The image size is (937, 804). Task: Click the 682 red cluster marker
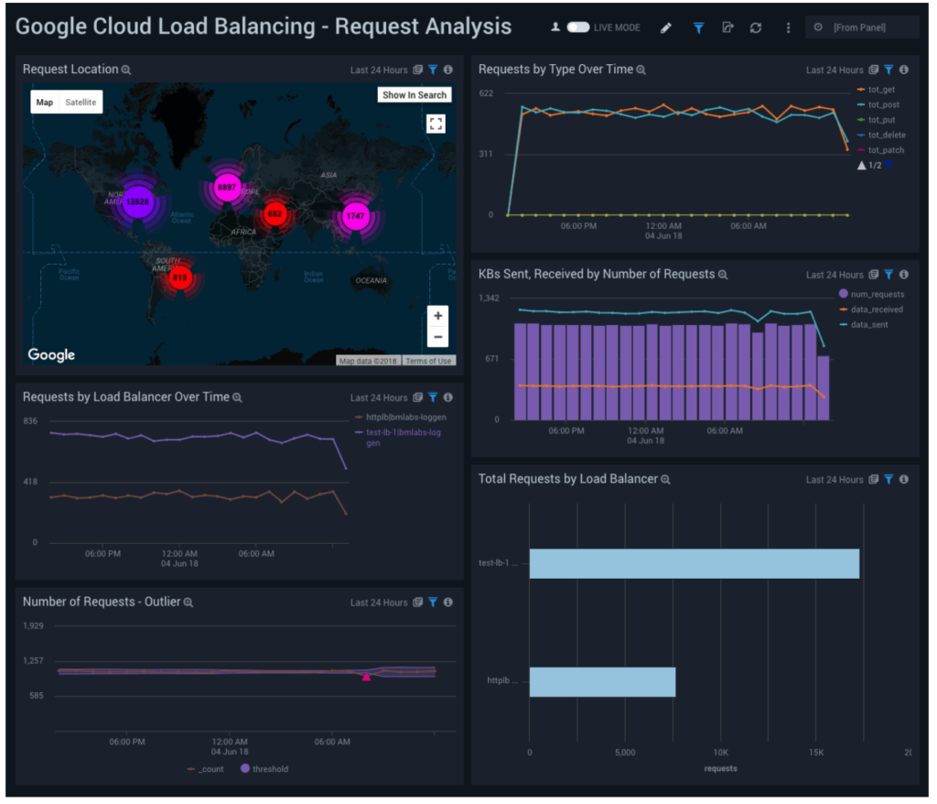(275, 213)
